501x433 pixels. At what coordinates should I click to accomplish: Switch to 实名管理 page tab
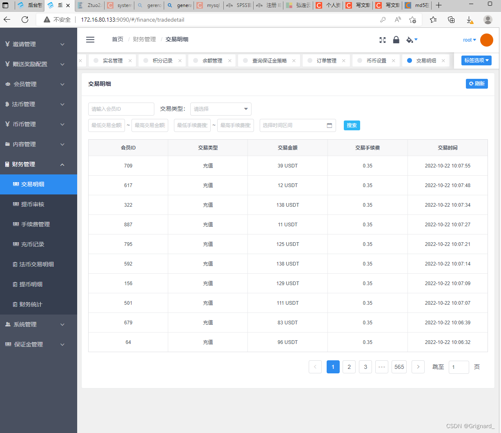pos(112,60)
